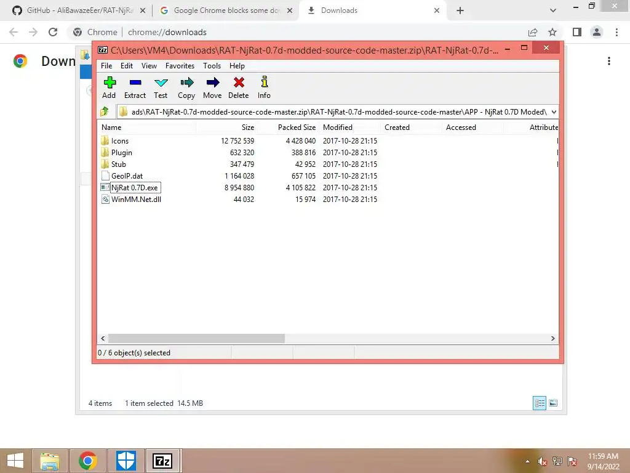Click the network tray icon
Screen dimensions: 630x473
[x=557, y=461]
